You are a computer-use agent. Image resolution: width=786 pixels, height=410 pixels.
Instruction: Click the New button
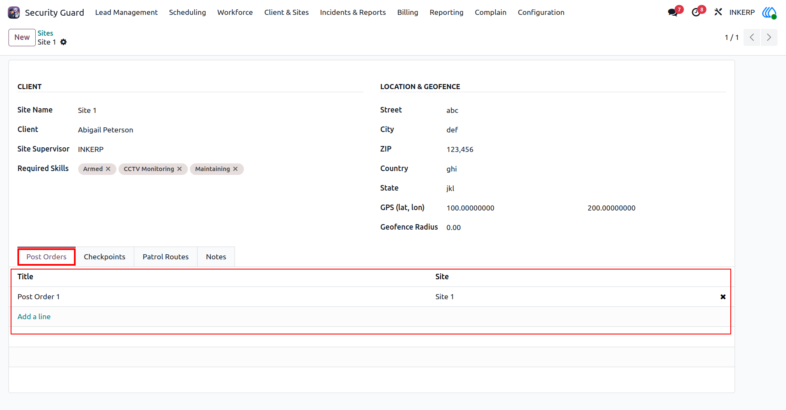click(22, 37)
